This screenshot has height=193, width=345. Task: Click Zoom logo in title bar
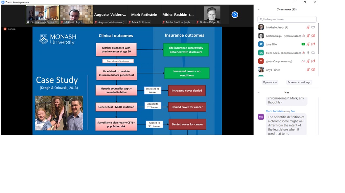(3, 2)
